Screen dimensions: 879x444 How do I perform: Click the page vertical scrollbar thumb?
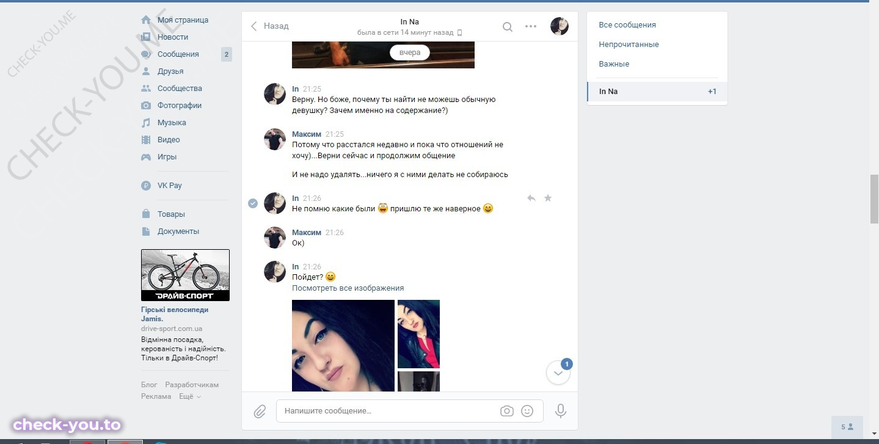874,200
